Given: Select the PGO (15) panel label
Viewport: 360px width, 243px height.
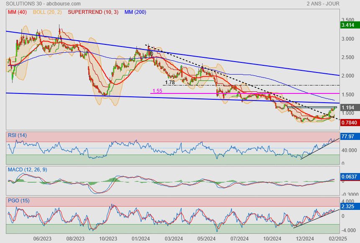Looking at the screenshot, I should (18, 201).
